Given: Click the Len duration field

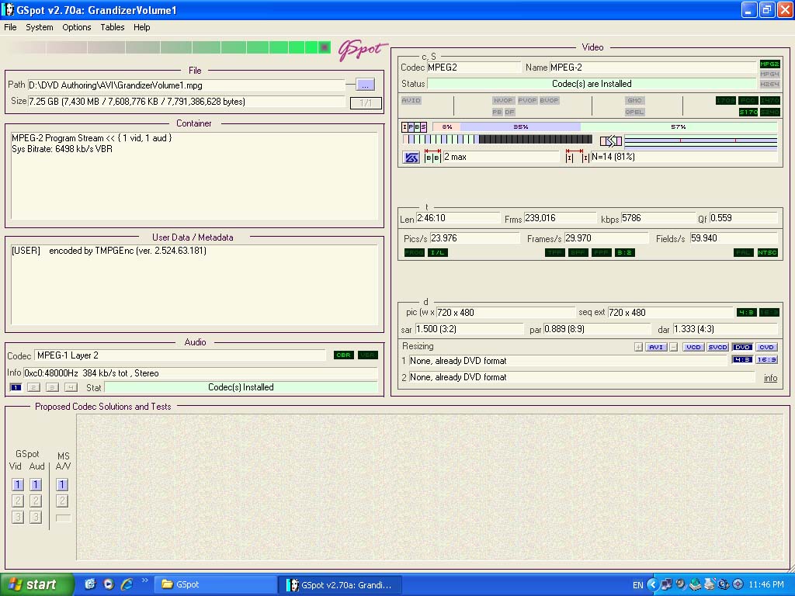Looking at the screenshot, I should [x=458, y=218].
